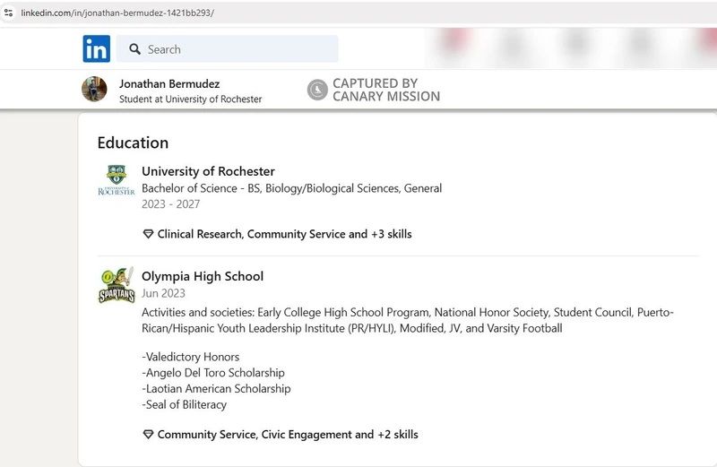This screenshot has width=717, height=467.
Task: Click the search magnifier icon
Action: point(134,49)
